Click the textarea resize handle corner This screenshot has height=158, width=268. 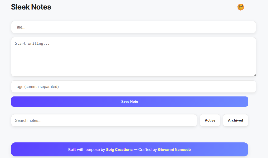pyautogui.click(x=255, y=75)
